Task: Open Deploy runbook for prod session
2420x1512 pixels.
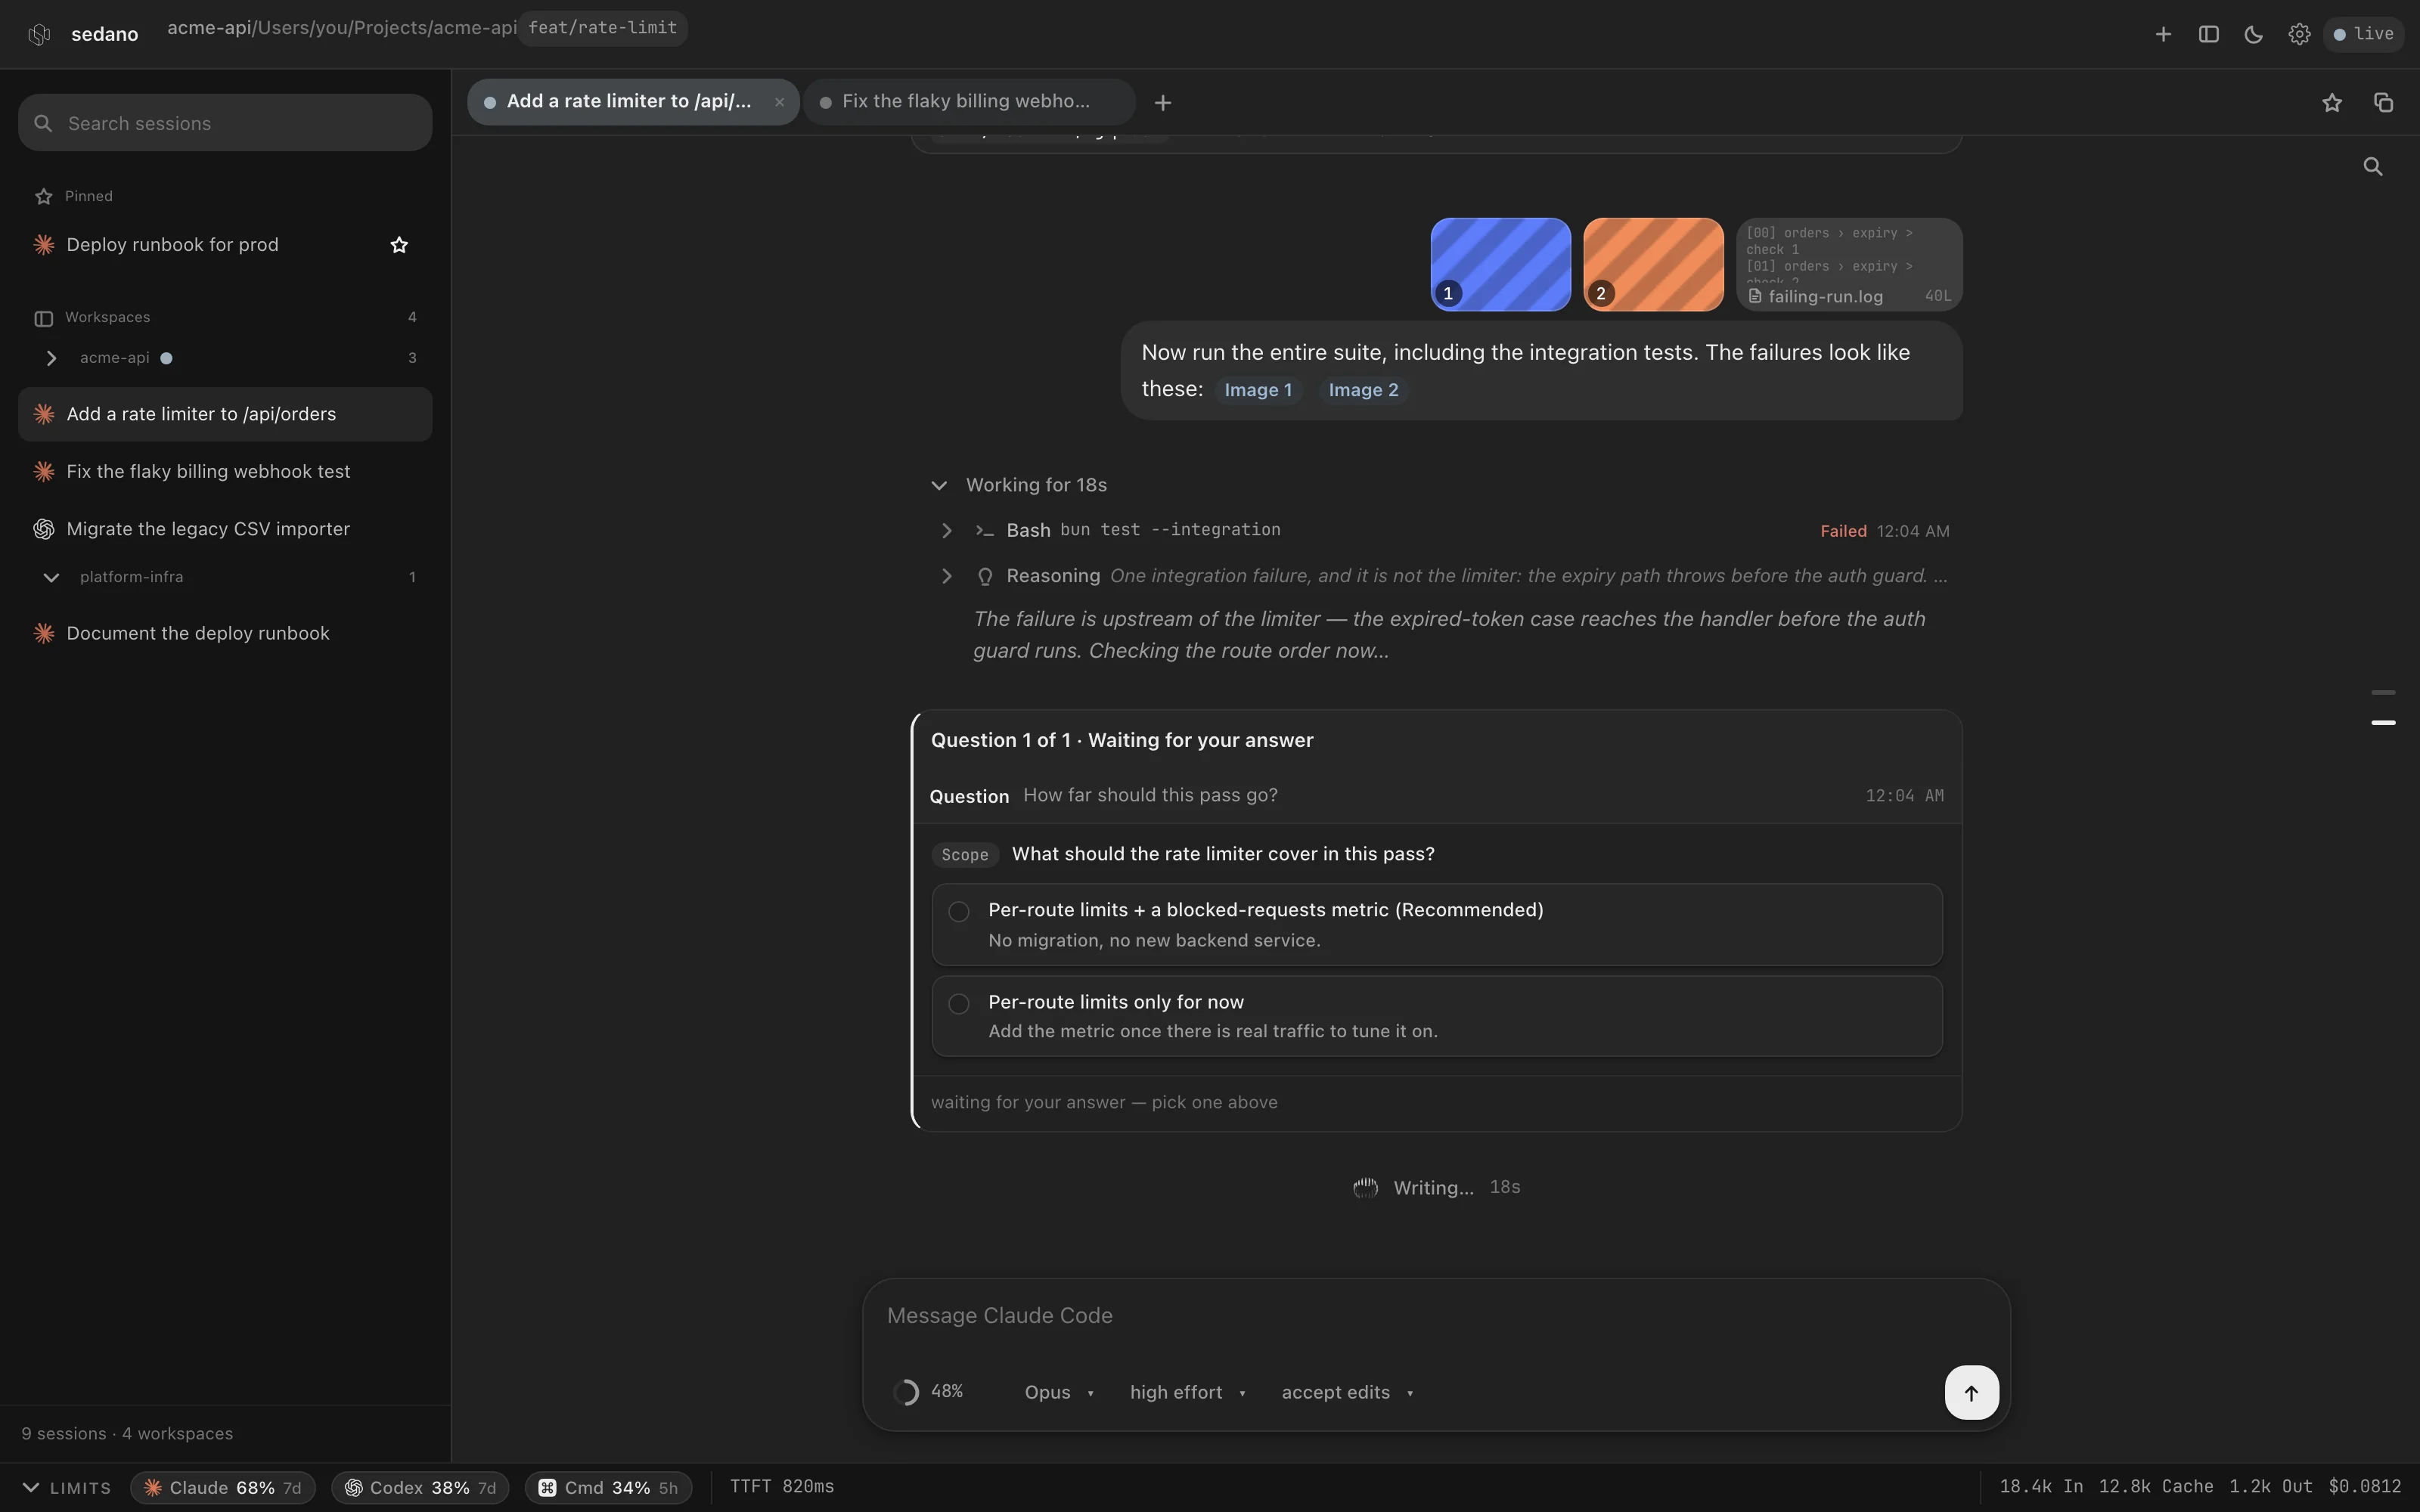Action: click(225, 245)
